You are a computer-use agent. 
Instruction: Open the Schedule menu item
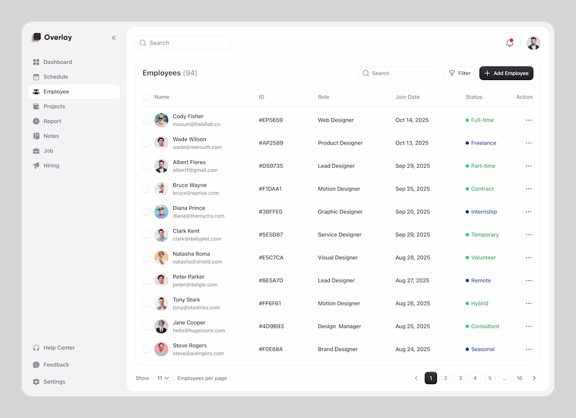point(74,77)
